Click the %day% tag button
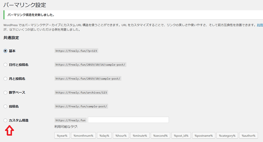Viewport: 263px width, 142px height. tap(104, 136)
